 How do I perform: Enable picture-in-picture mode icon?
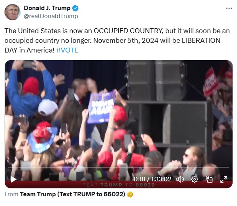[209, 179]
